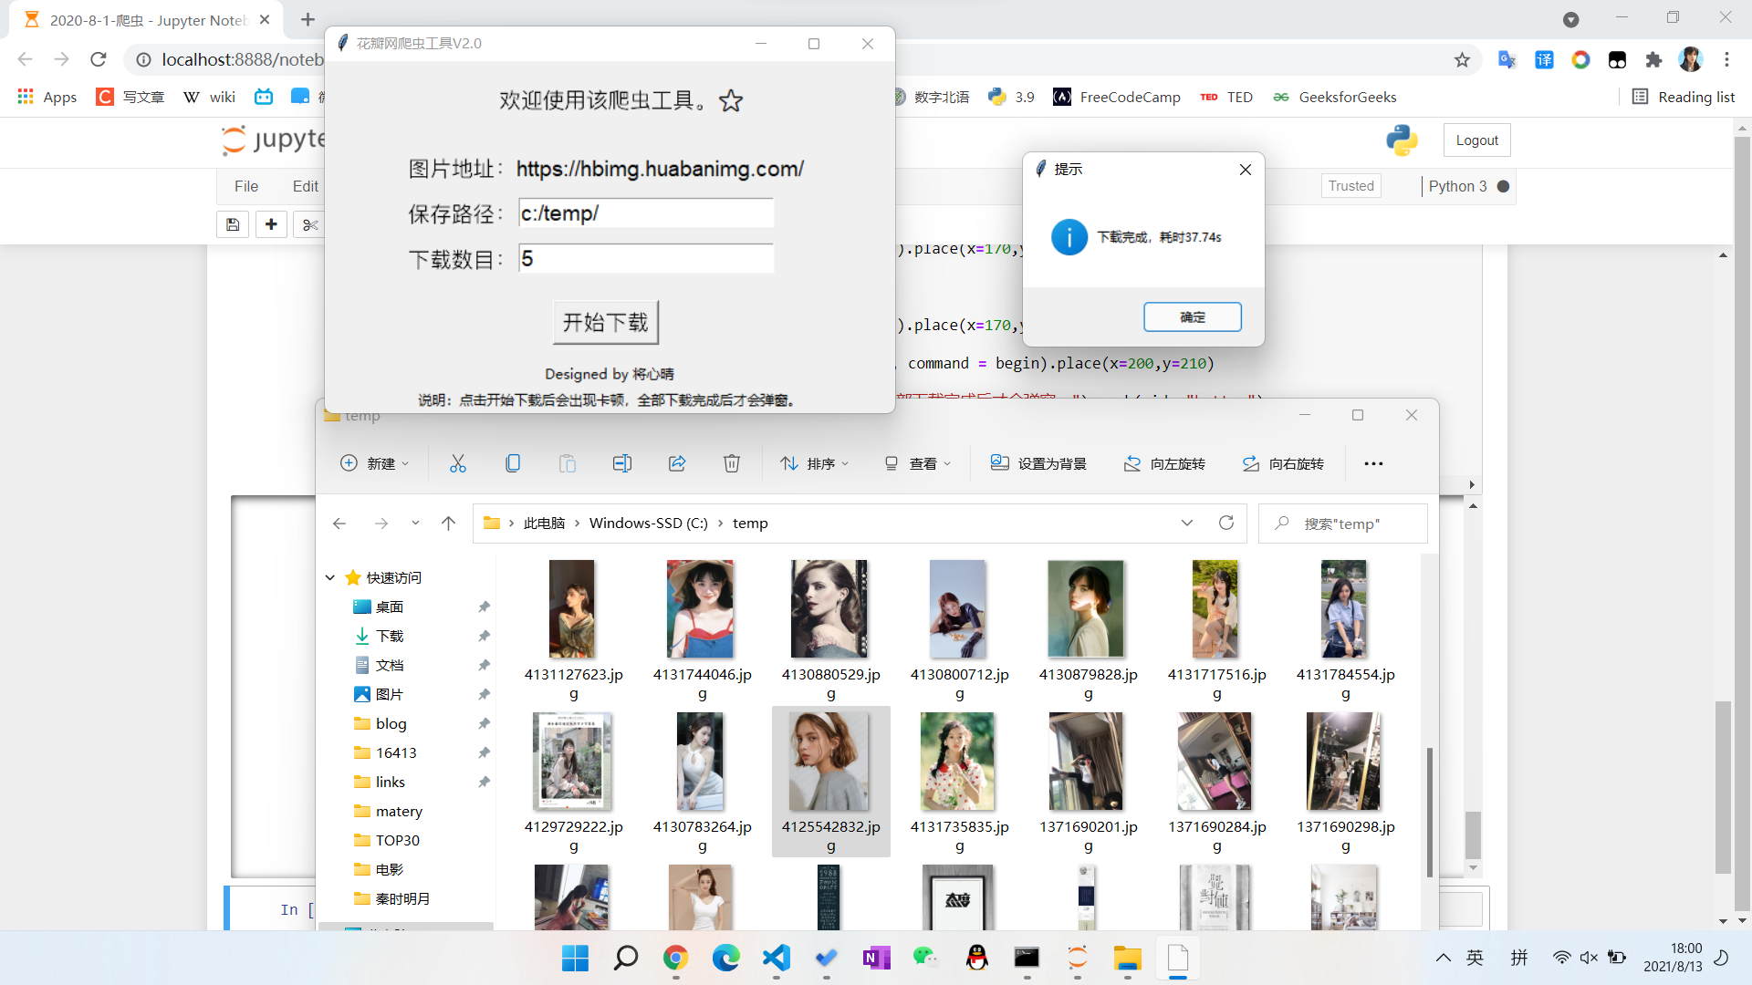Click the Google Translate extension icon

pyautogui.click(x=1507, y=60)
